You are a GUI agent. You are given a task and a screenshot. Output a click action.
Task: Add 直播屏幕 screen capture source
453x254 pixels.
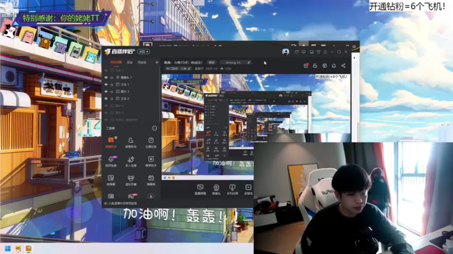(200, 190)
